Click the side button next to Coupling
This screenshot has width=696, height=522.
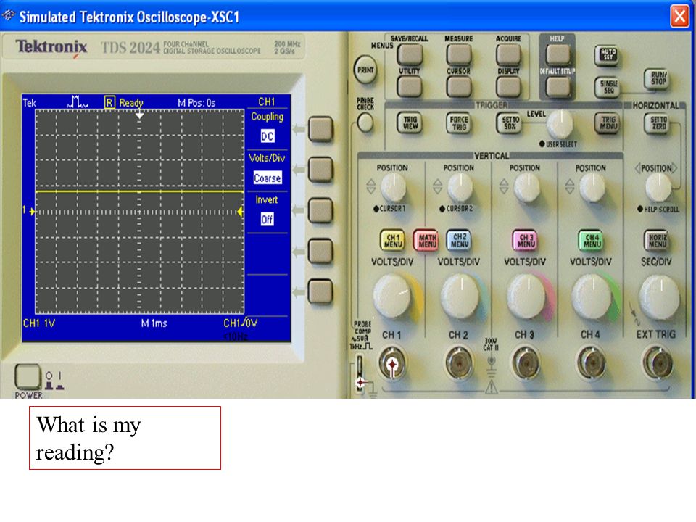pos(320,129)
